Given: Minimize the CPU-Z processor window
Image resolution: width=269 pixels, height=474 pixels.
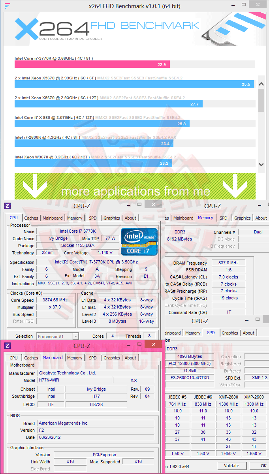Looking at the screenshot, I should point(129,205).
